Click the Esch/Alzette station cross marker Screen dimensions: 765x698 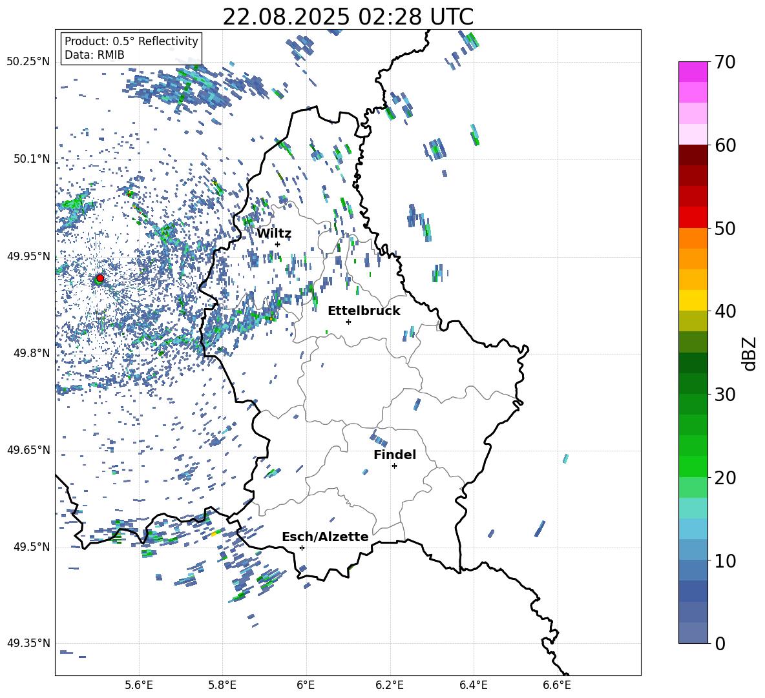[x=302, y=548]
